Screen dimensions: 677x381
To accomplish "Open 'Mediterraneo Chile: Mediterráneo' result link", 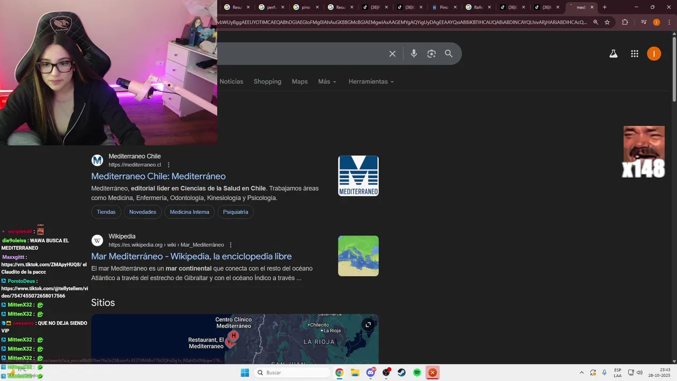I will click(x=158, y=176).
